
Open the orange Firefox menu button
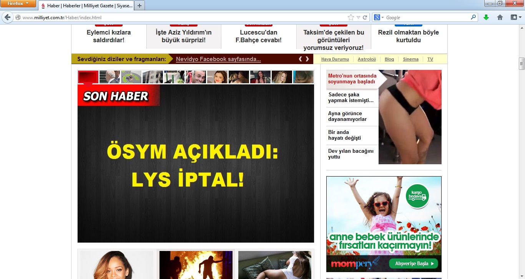18,3
